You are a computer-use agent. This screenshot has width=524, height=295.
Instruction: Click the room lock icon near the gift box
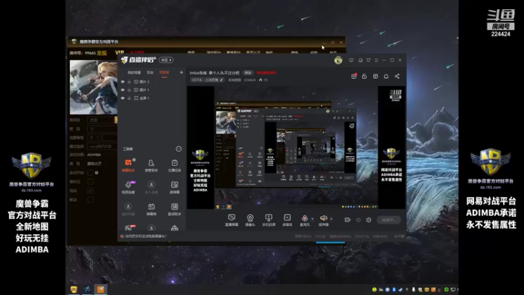pyautogui.click(x=364, y=76)
